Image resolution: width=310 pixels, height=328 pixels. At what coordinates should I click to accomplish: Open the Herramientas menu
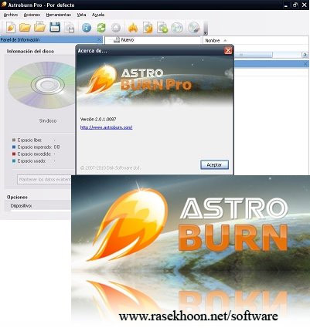[59, 15]
